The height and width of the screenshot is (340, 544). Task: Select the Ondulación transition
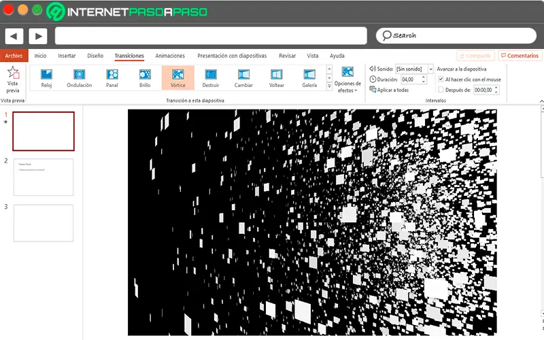79,78
